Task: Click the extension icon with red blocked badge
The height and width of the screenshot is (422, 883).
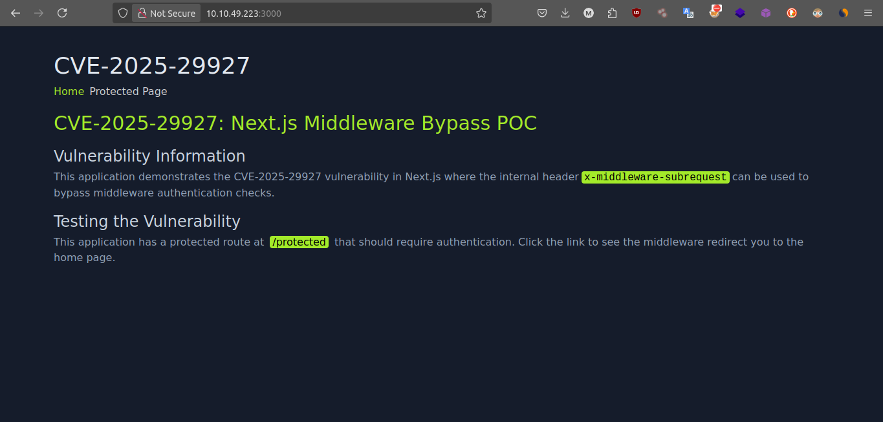Action: tap(715, 12)
